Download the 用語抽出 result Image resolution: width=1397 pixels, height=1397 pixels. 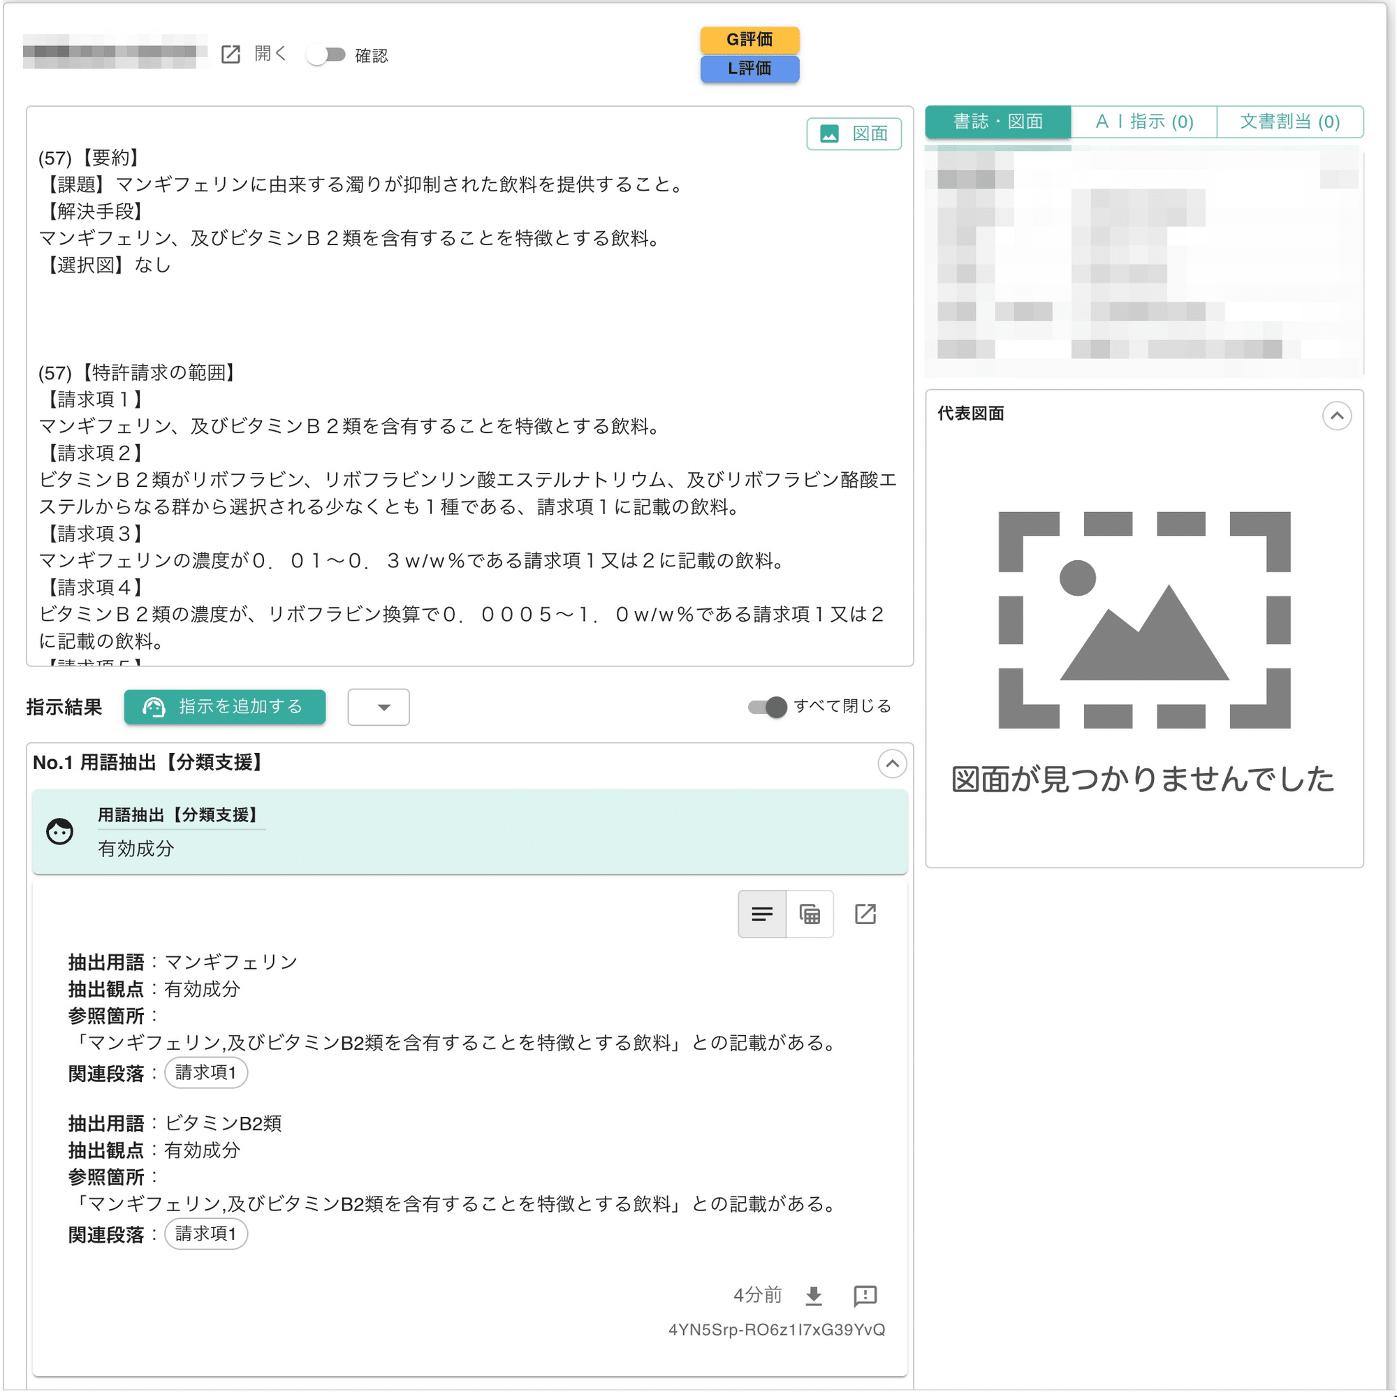coord(814,1295)
